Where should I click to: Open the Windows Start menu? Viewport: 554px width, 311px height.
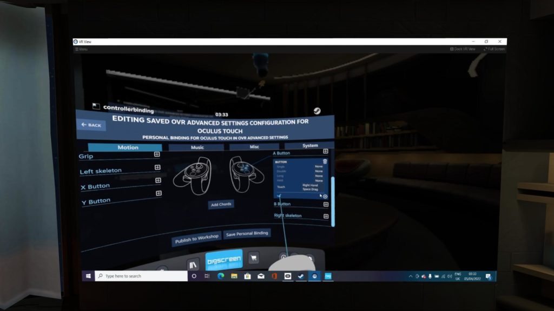[x=88, y=276]
